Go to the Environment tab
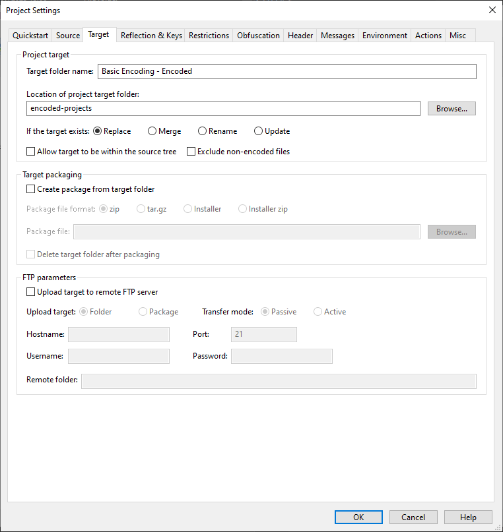 [384, 36]
